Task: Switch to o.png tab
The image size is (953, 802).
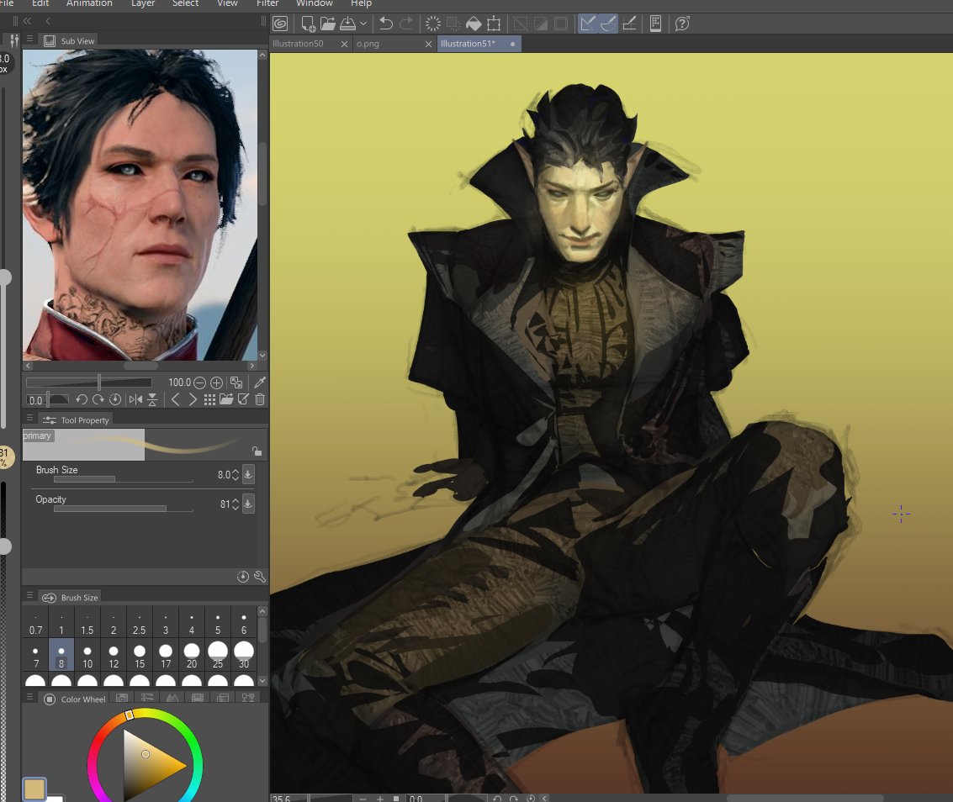Action: 367,44
